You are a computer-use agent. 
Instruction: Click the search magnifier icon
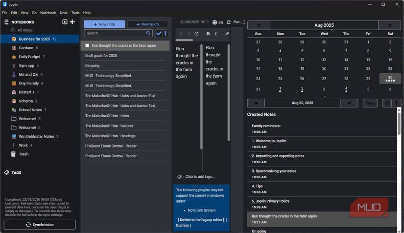(x=148, y=33)
